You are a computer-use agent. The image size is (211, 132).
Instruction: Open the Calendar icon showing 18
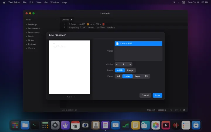pos(75,125)
